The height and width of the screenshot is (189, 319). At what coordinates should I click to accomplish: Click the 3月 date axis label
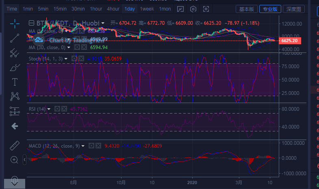pyautogui.click(x=239, y=183)
